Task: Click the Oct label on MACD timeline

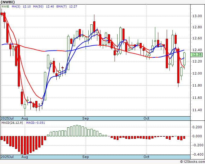Action: [x=147, y=157]
